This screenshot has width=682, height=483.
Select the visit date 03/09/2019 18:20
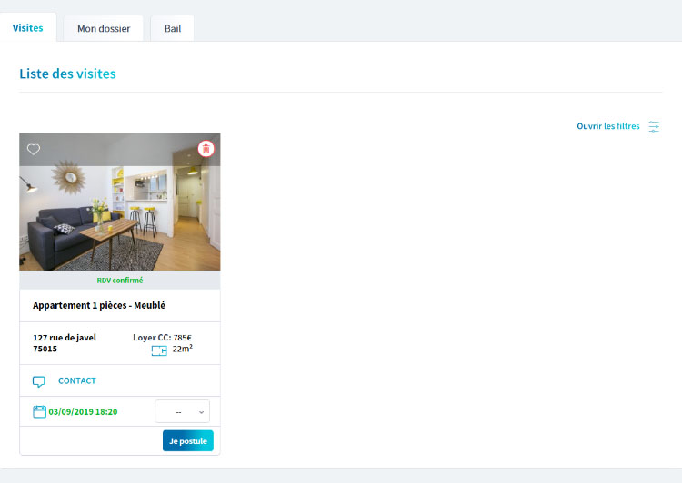(x=83, y=411)
